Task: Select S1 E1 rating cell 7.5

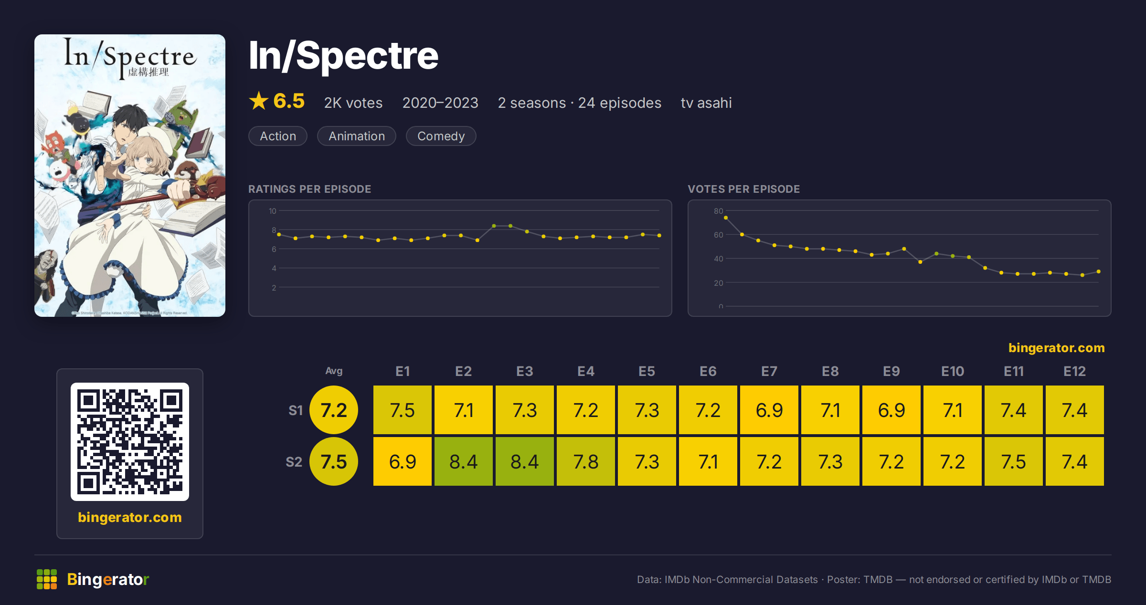Action: pos(403,410)
